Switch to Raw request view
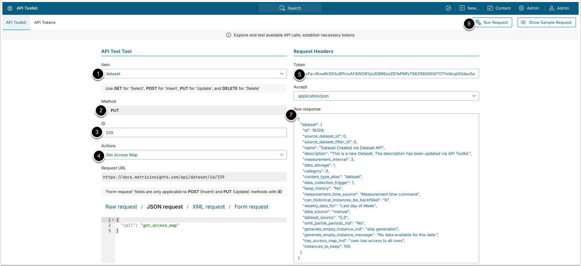 click(x=121, y=207)
